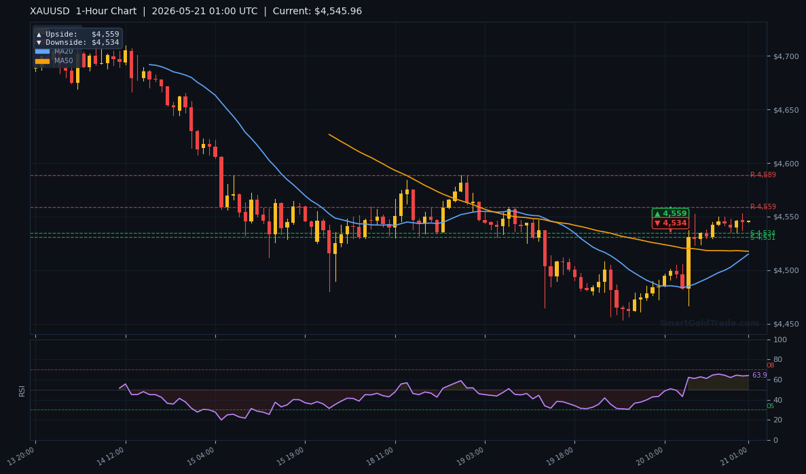Click the R 4,559 resistance label

(763, 206)
